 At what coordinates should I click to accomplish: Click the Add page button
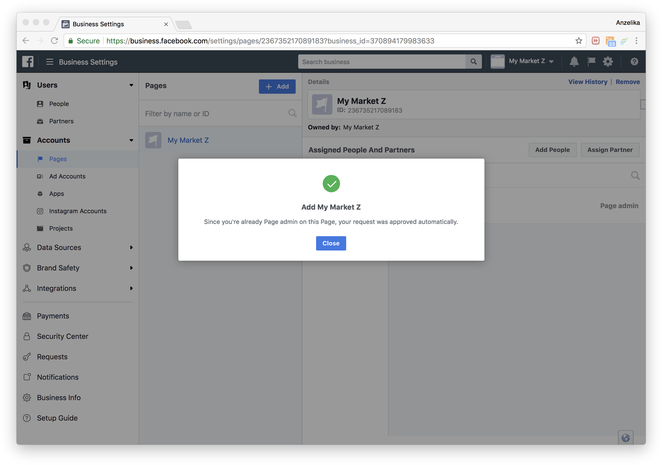[x=277, y=86]
